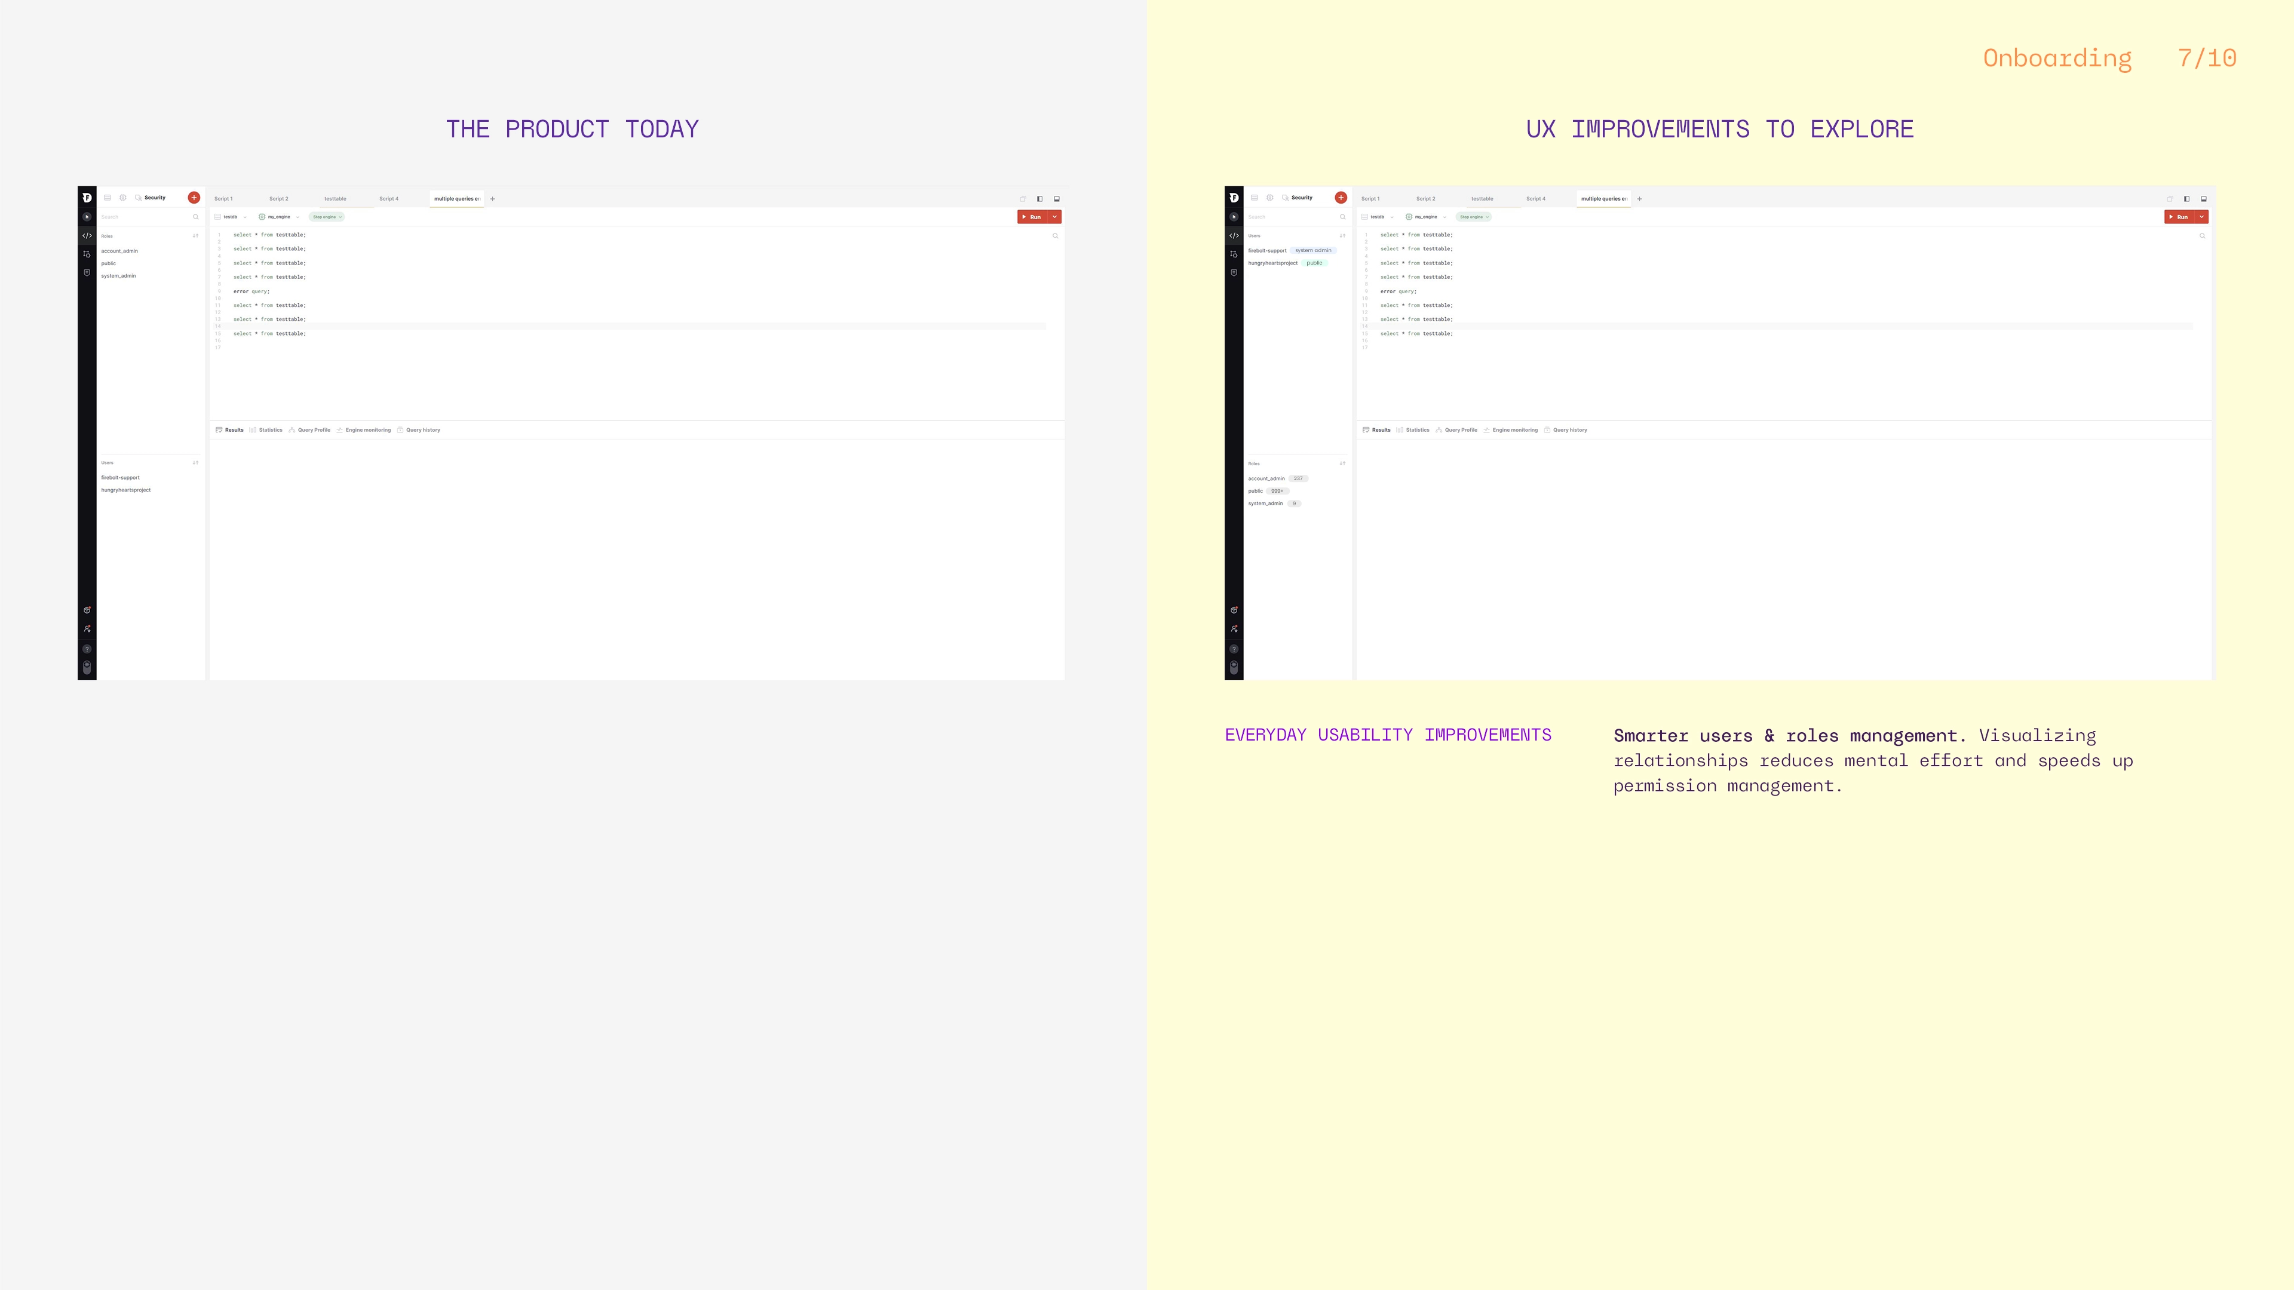Click databases icon beside gear in left screenshot
This screenshot has height=1290, width=2294.
(108, 198)
